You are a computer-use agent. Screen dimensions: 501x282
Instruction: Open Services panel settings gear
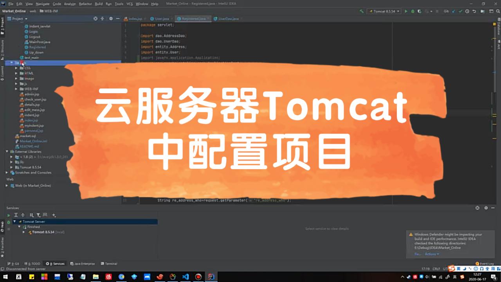(486, 208)
